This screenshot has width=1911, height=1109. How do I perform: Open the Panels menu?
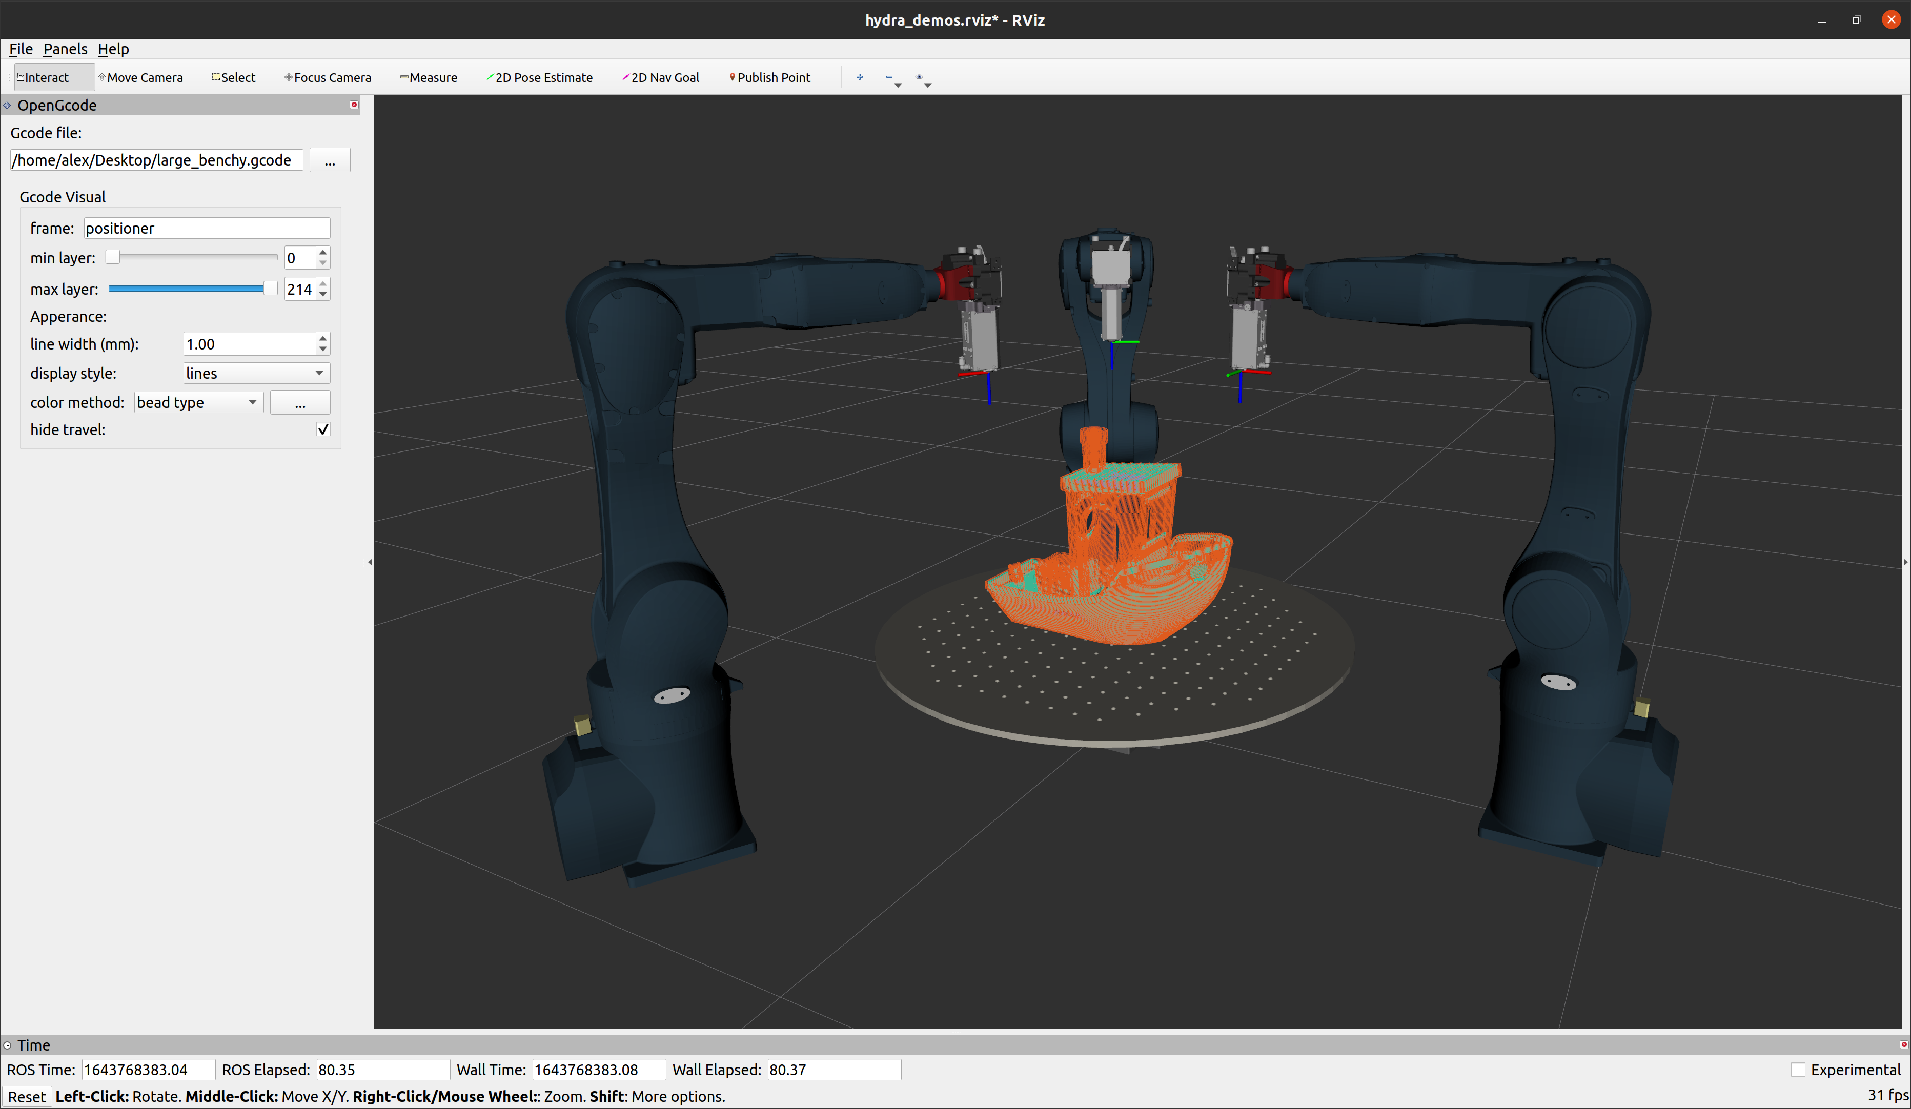click(x=65, y=49)
